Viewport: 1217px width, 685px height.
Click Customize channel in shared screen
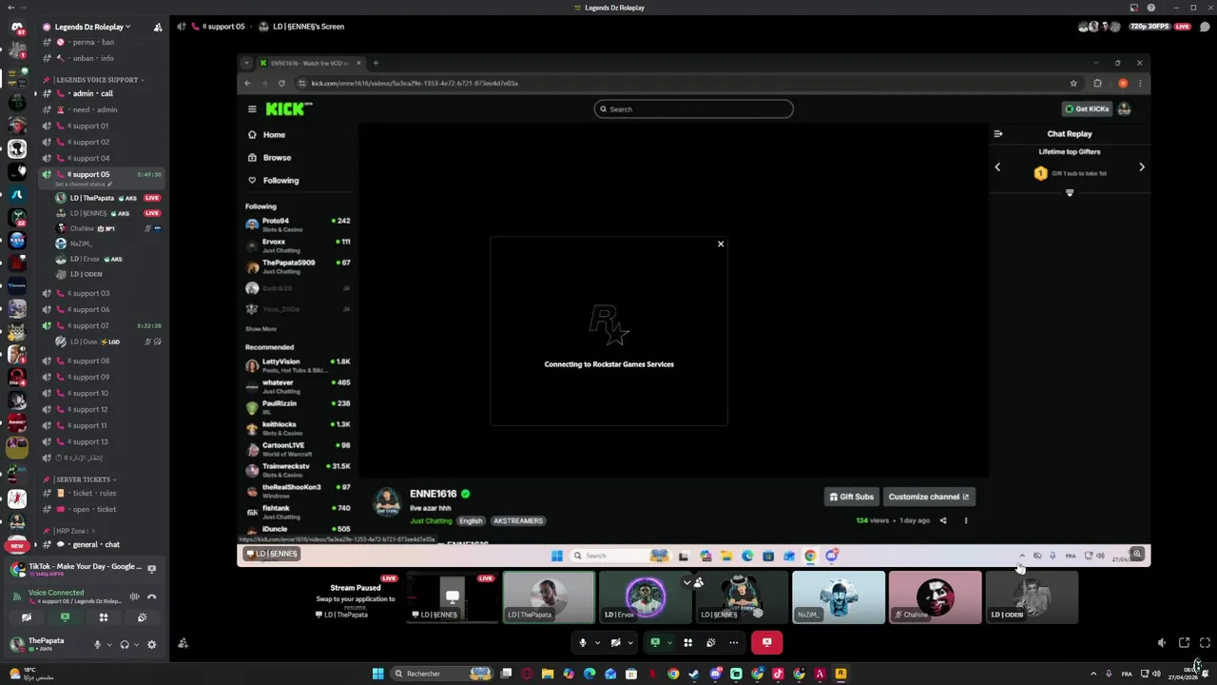click(928, 497)
